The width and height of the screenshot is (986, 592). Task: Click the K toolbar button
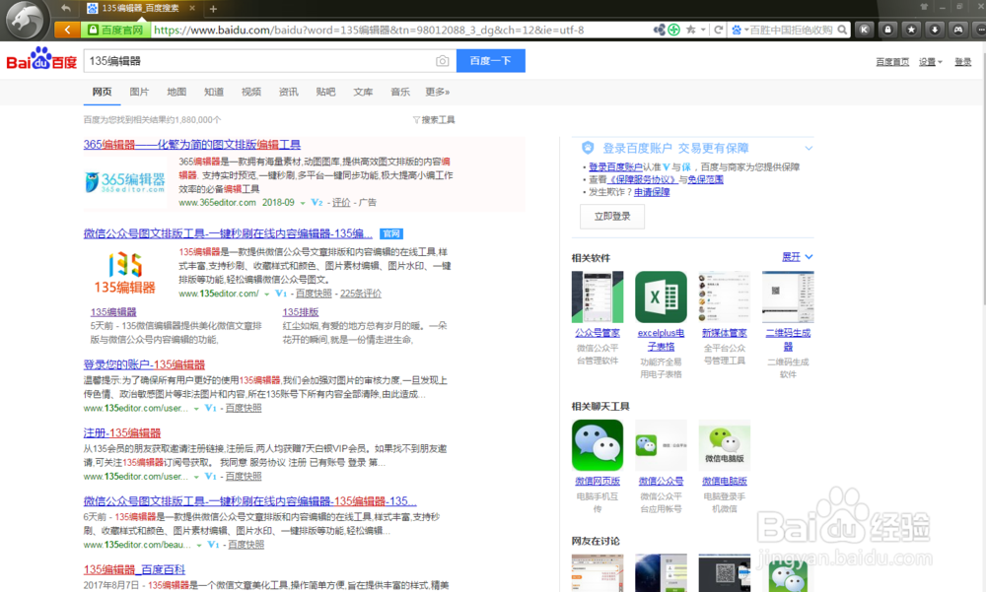coord(865,30)
